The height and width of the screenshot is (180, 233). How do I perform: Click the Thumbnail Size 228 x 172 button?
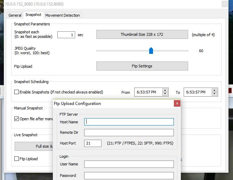142,34
